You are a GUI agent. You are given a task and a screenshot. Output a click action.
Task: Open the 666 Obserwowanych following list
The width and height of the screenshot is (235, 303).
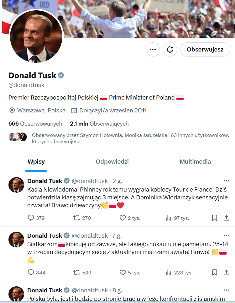click(x=35, y=124)
